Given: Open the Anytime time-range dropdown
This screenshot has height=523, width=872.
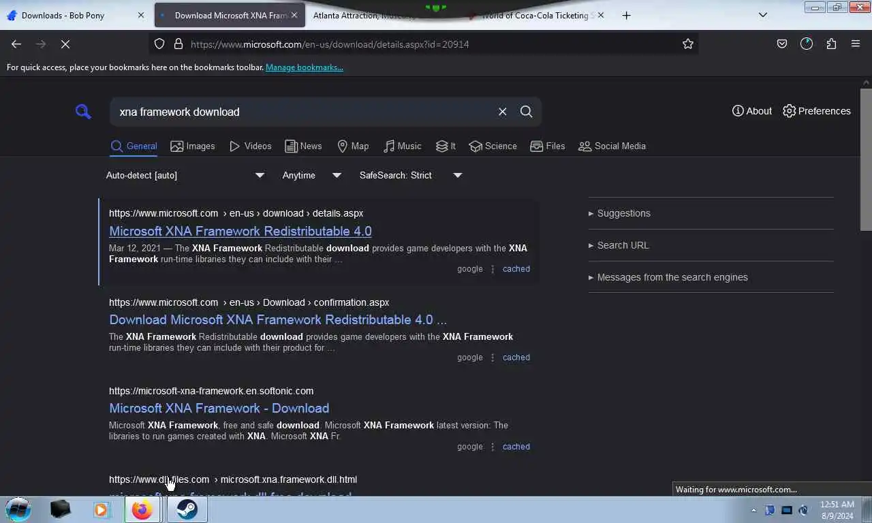Looking at the screenshot, I should [x=312, y=175].
